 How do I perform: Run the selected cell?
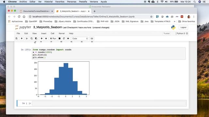coord(53,38)
